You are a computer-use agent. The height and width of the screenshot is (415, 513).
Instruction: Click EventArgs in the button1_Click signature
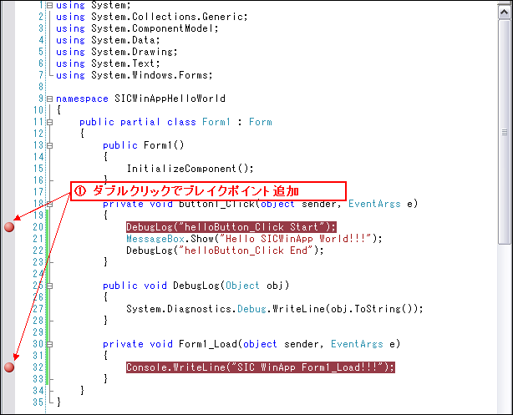(x=374, y=204)
